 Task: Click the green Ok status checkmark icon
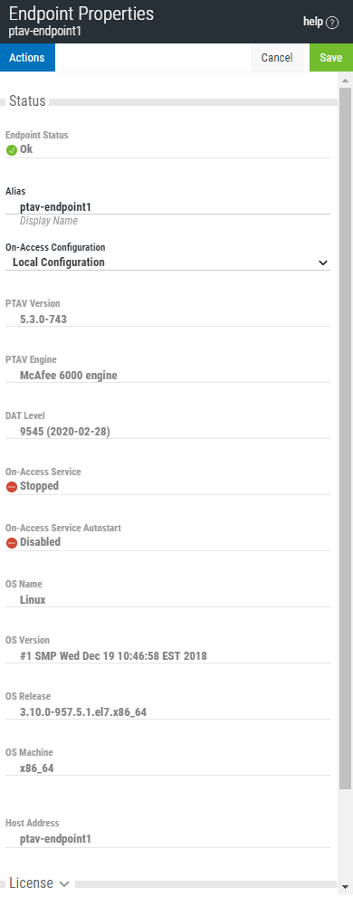(12, 150)
